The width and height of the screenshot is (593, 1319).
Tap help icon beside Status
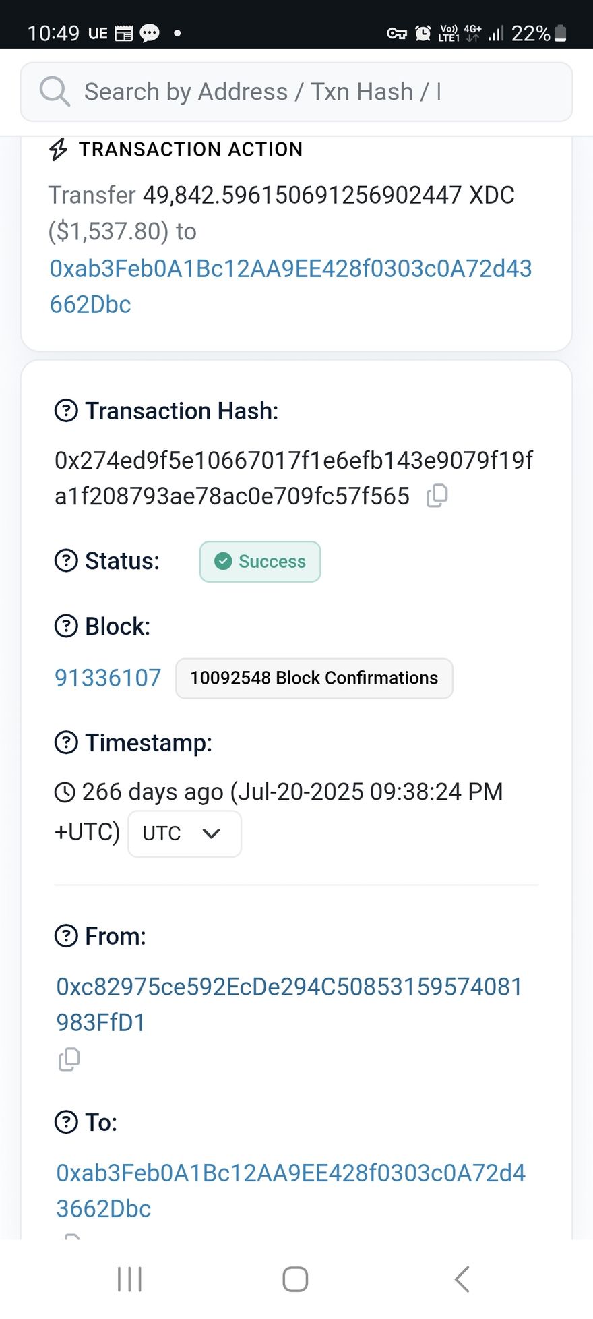click(66, 561)
